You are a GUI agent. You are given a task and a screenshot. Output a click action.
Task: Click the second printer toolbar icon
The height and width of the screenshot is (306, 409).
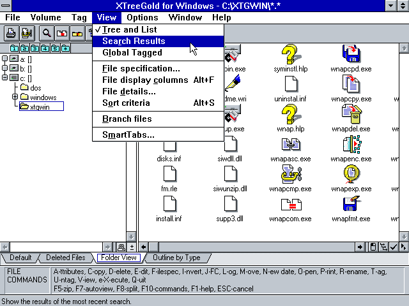coord(27,33)
